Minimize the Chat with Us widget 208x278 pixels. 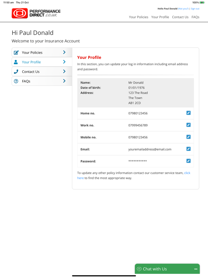pyautogui.click(x=196, y=269)
